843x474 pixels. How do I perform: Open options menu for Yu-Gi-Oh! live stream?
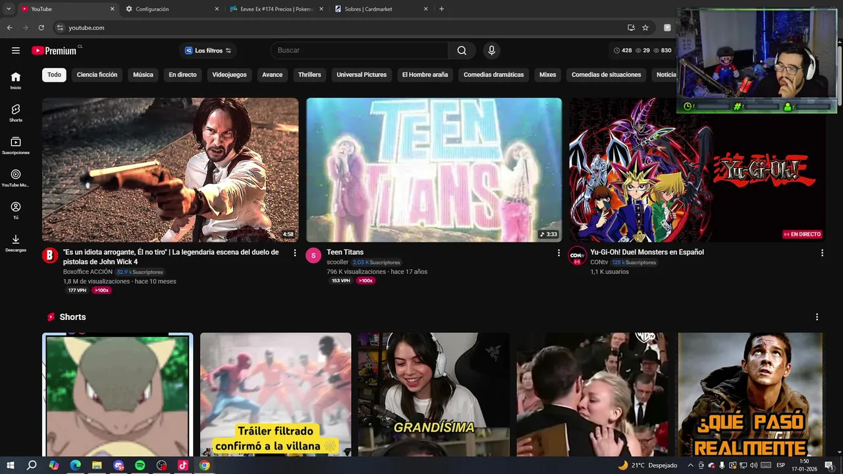coord(822,253)
